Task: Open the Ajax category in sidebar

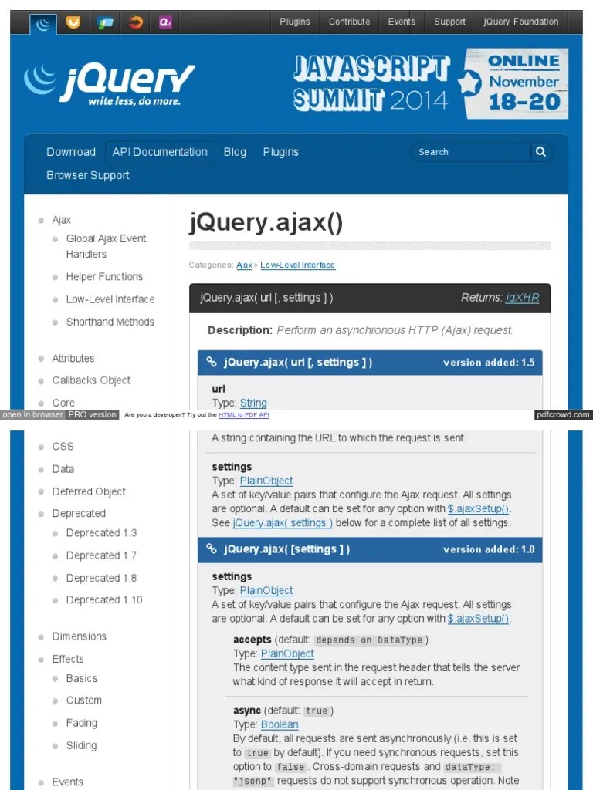Action: point(62,220)
